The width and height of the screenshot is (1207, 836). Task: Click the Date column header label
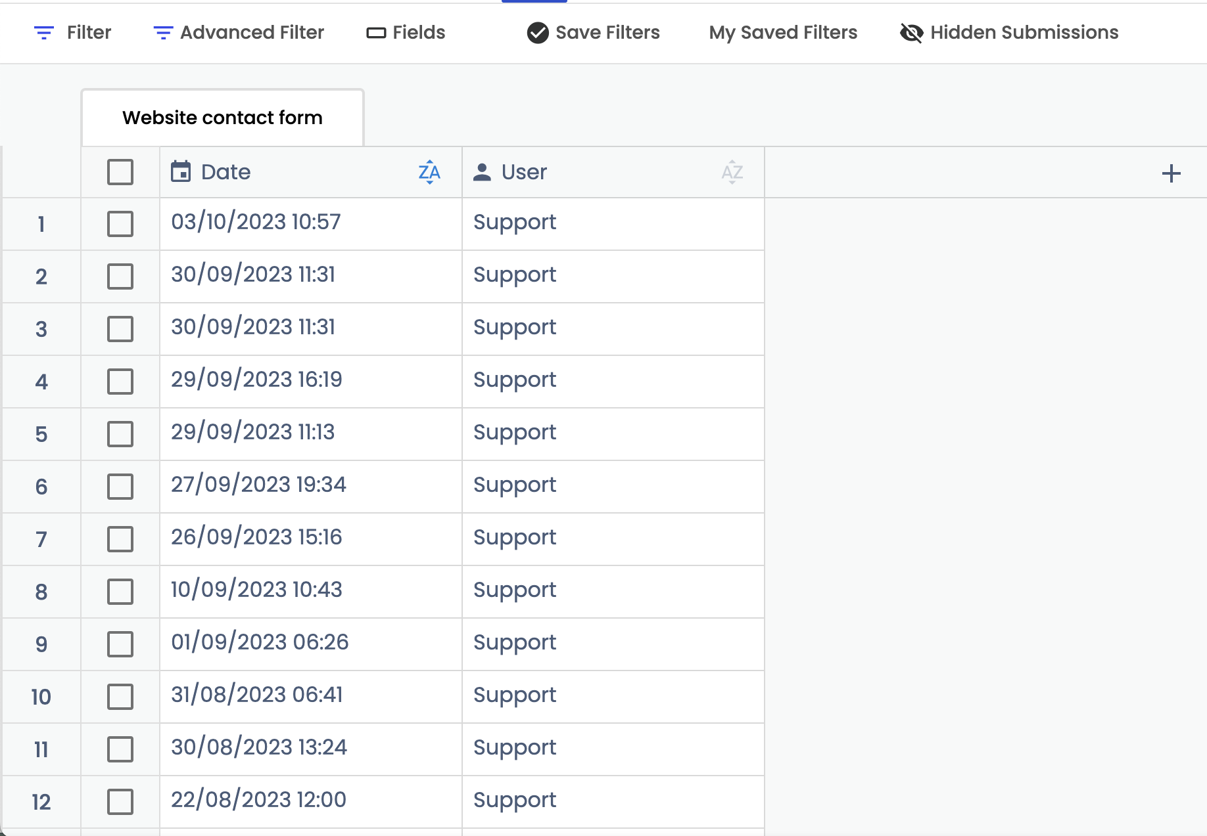tap(225, 172)
